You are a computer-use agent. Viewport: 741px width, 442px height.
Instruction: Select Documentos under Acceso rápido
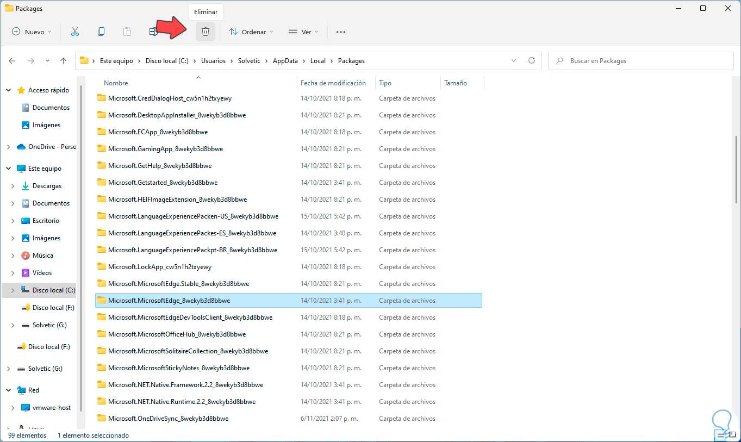[51, 108]
